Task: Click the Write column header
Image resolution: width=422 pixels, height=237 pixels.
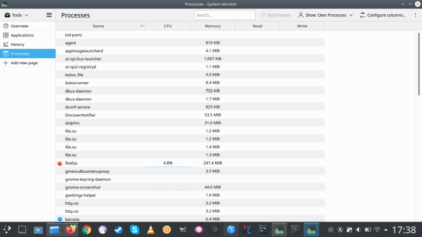Action: [x=302, y=26]
